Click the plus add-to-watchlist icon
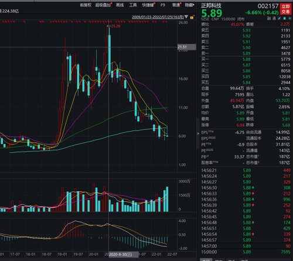The height and width of the screenshot is (261, 293). (x=289, y=19)
